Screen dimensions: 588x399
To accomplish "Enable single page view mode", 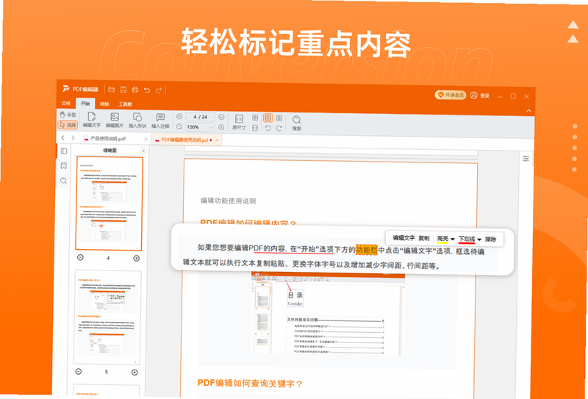I will pos(268,118).
